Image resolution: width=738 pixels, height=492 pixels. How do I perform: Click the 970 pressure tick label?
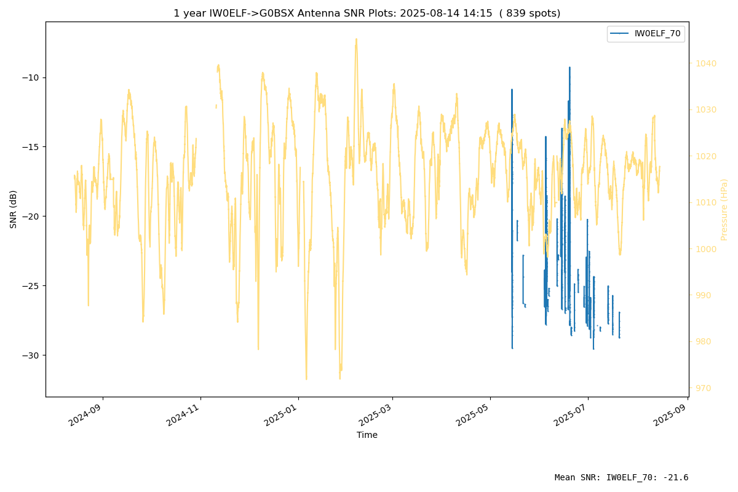click(703, 388)
